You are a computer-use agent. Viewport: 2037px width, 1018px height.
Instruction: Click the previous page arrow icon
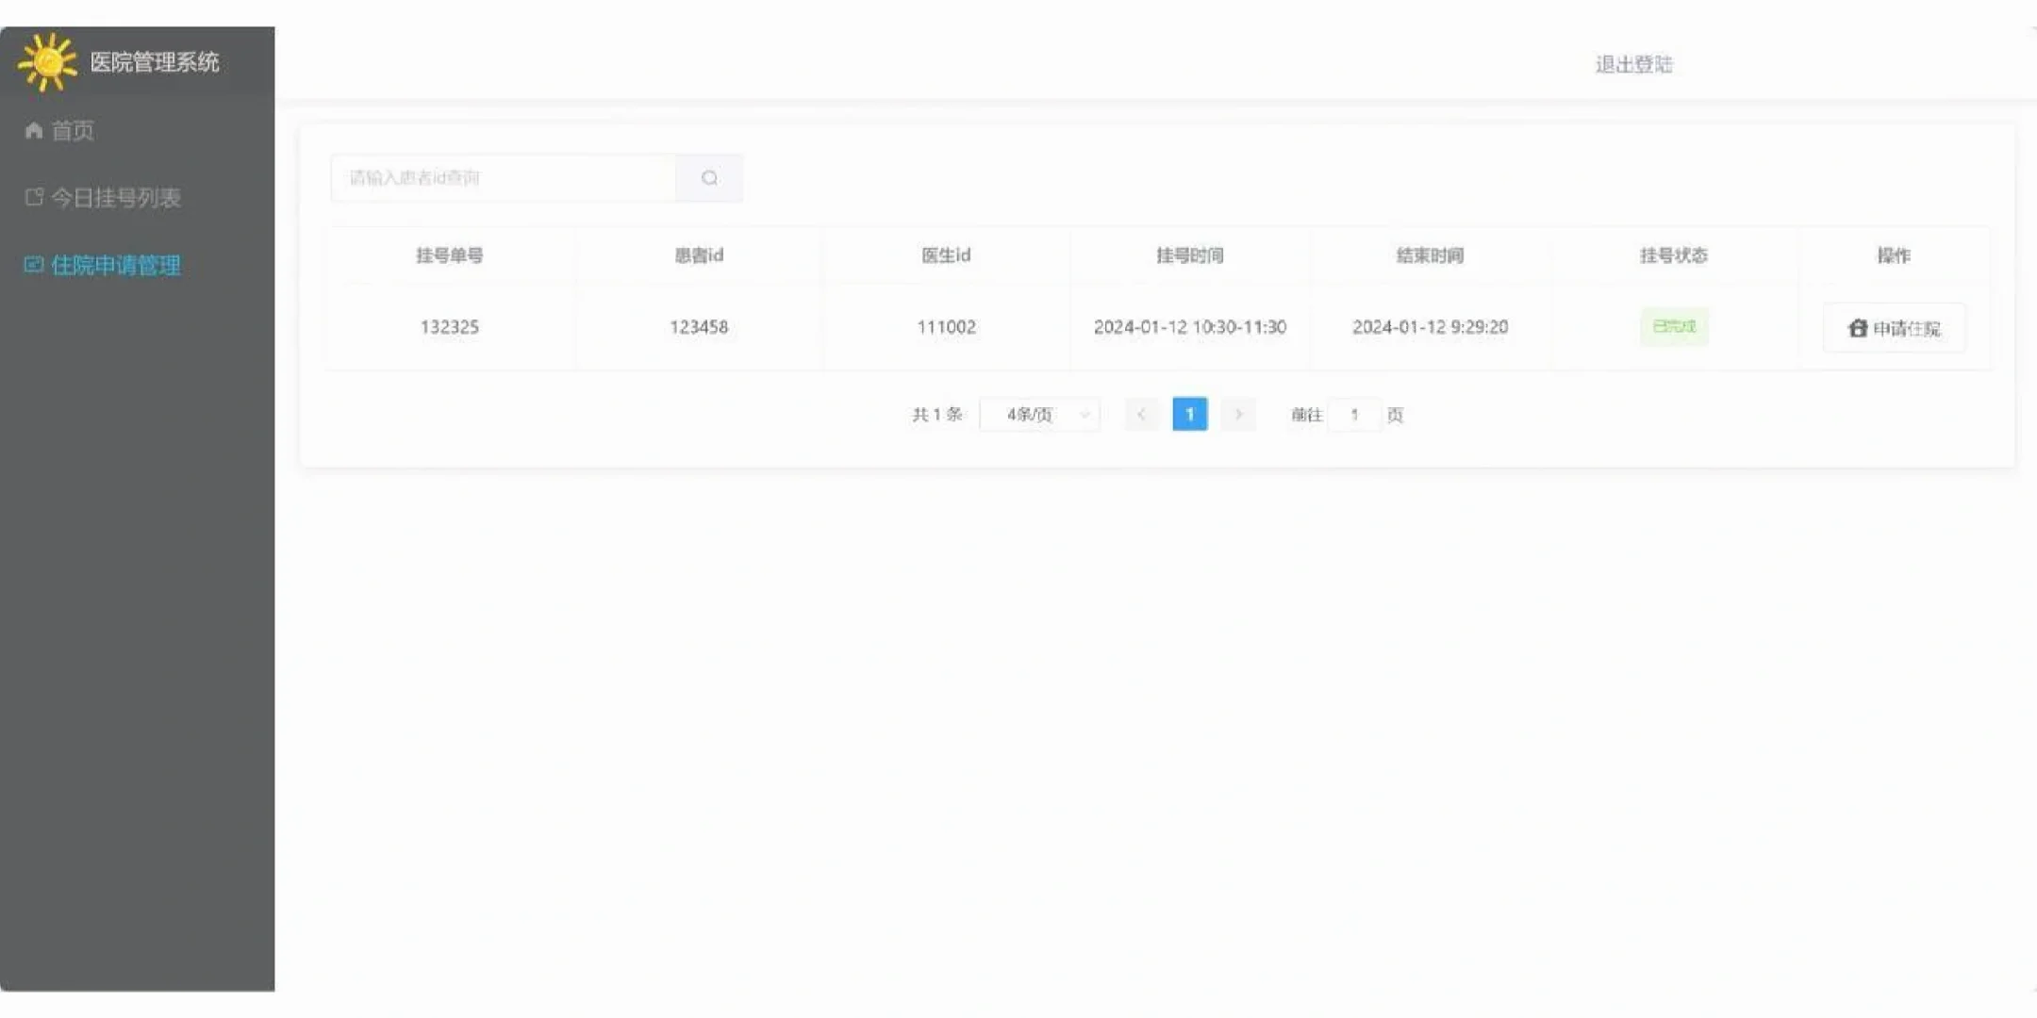(x=1142, y=414)
